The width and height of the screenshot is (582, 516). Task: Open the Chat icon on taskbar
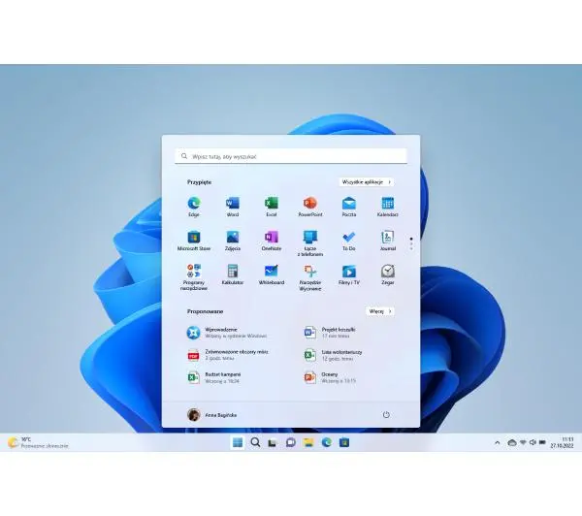[x=291, y=442]
